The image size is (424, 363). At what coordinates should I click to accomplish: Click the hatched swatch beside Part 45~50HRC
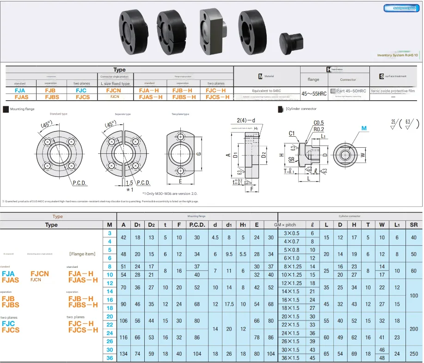tap(332, 91)
